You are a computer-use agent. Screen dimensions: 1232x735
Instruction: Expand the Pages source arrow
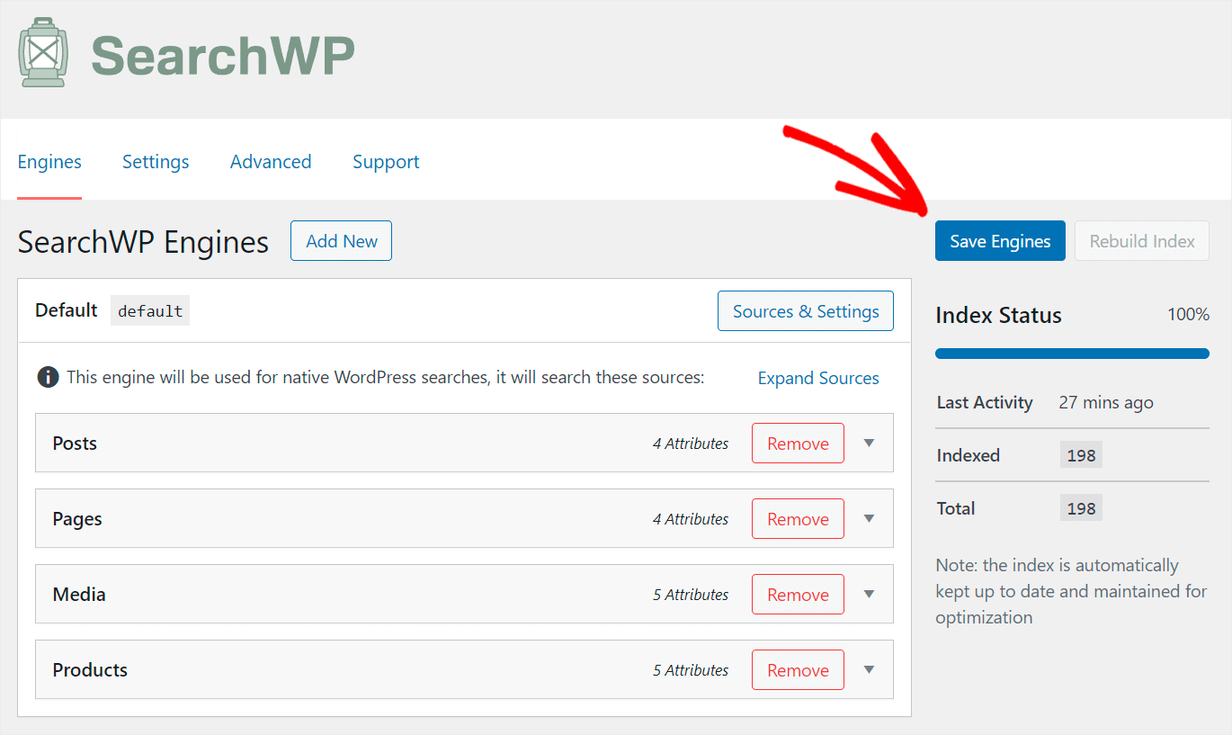click(869, 518)
